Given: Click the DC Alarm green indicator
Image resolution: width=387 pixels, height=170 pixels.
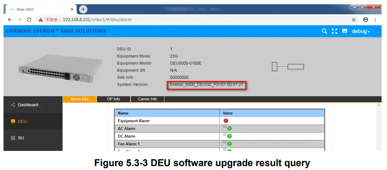Looking at the screenshot, I should [x=229, y=136].
